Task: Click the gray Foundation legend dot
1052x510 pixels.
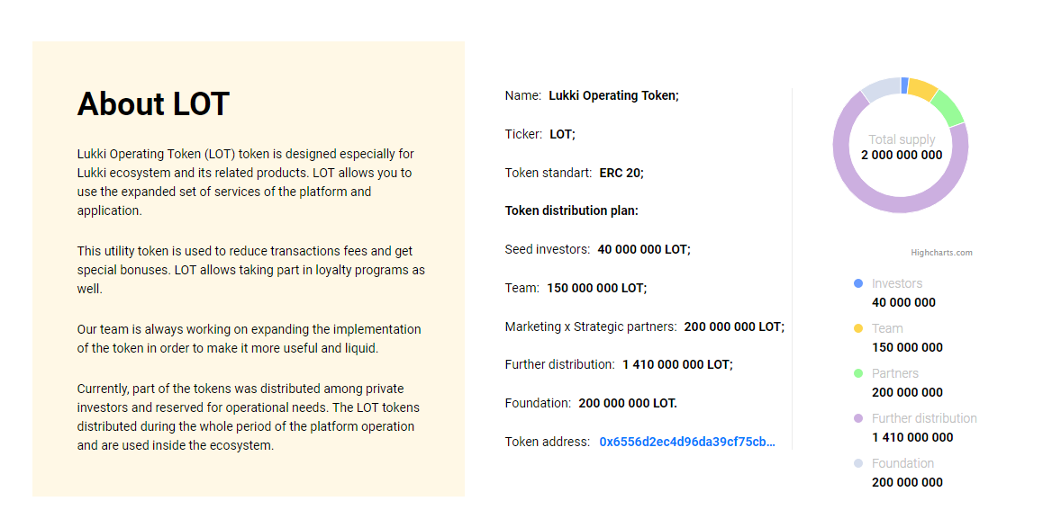Action: click(858, 463)
